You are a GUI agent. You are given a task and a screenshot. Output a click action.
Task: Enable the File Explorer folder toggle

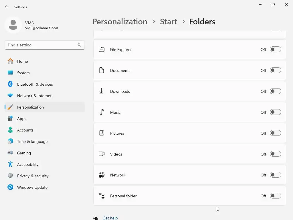point(275,50)
